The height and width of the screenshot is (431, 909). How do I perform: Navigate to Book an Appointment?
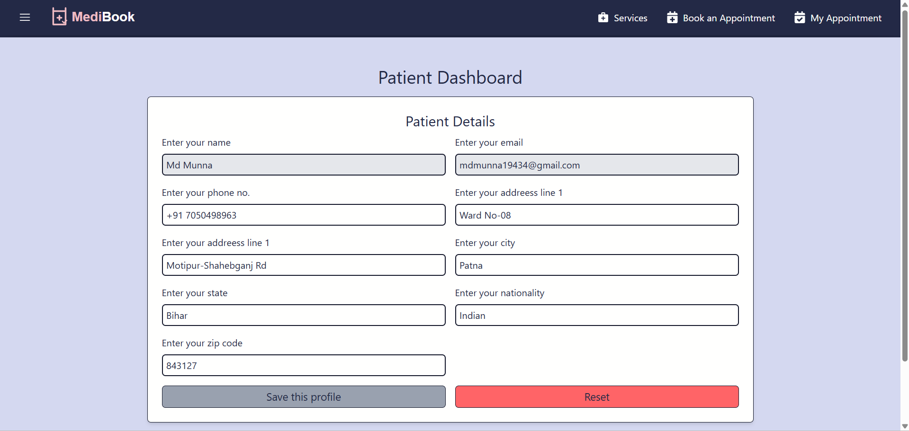729,18
